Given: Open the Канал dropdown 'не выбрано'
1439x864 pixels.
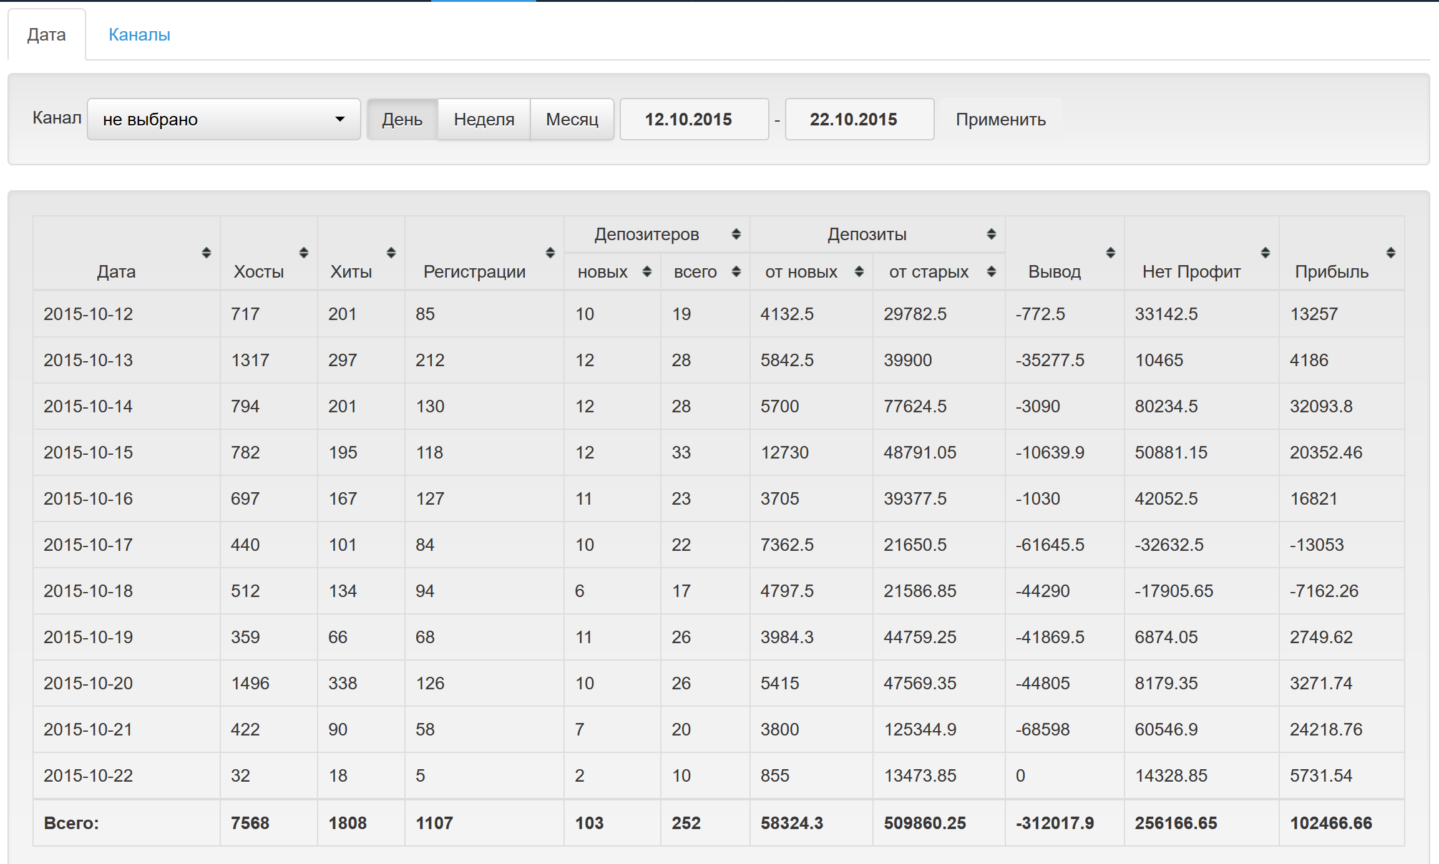Looking at the screenshot, I should pyautogui.click(x=223, y=119).
